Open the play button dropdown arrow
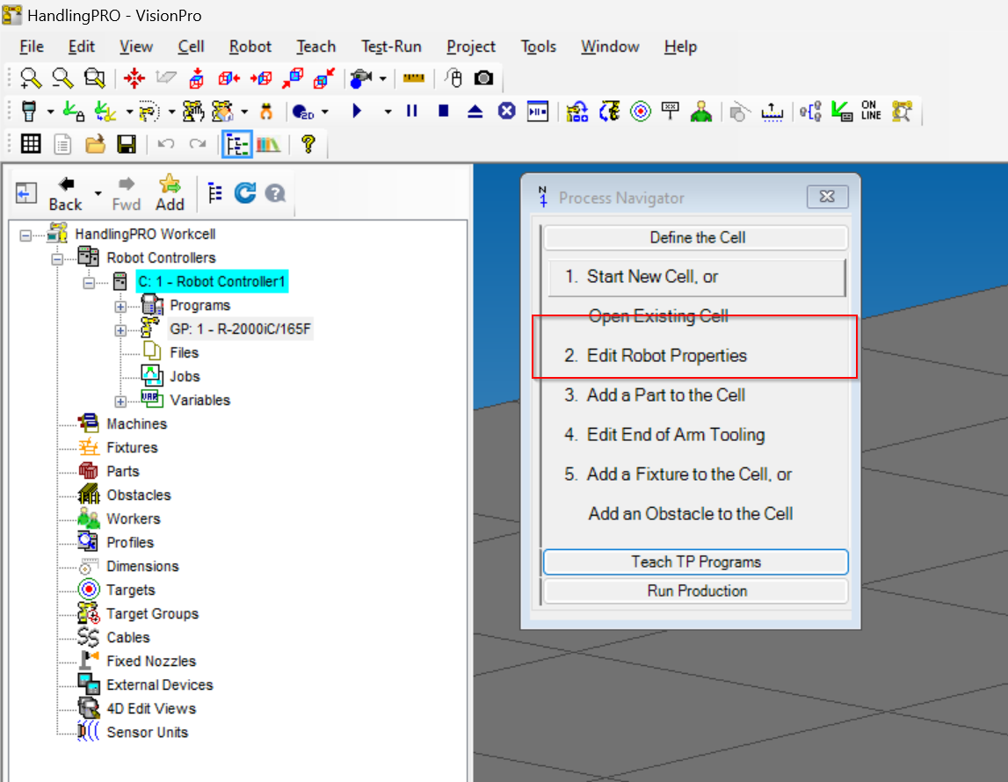The image size is (1008, 782). tap(388, 112)
